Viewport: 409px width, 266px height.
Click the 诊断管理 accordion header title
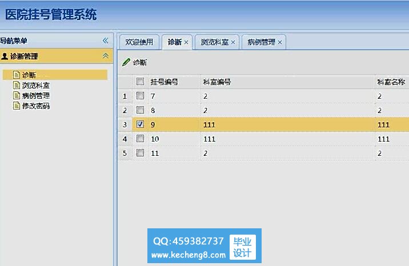pyautogui.click(x=24, y=57)
